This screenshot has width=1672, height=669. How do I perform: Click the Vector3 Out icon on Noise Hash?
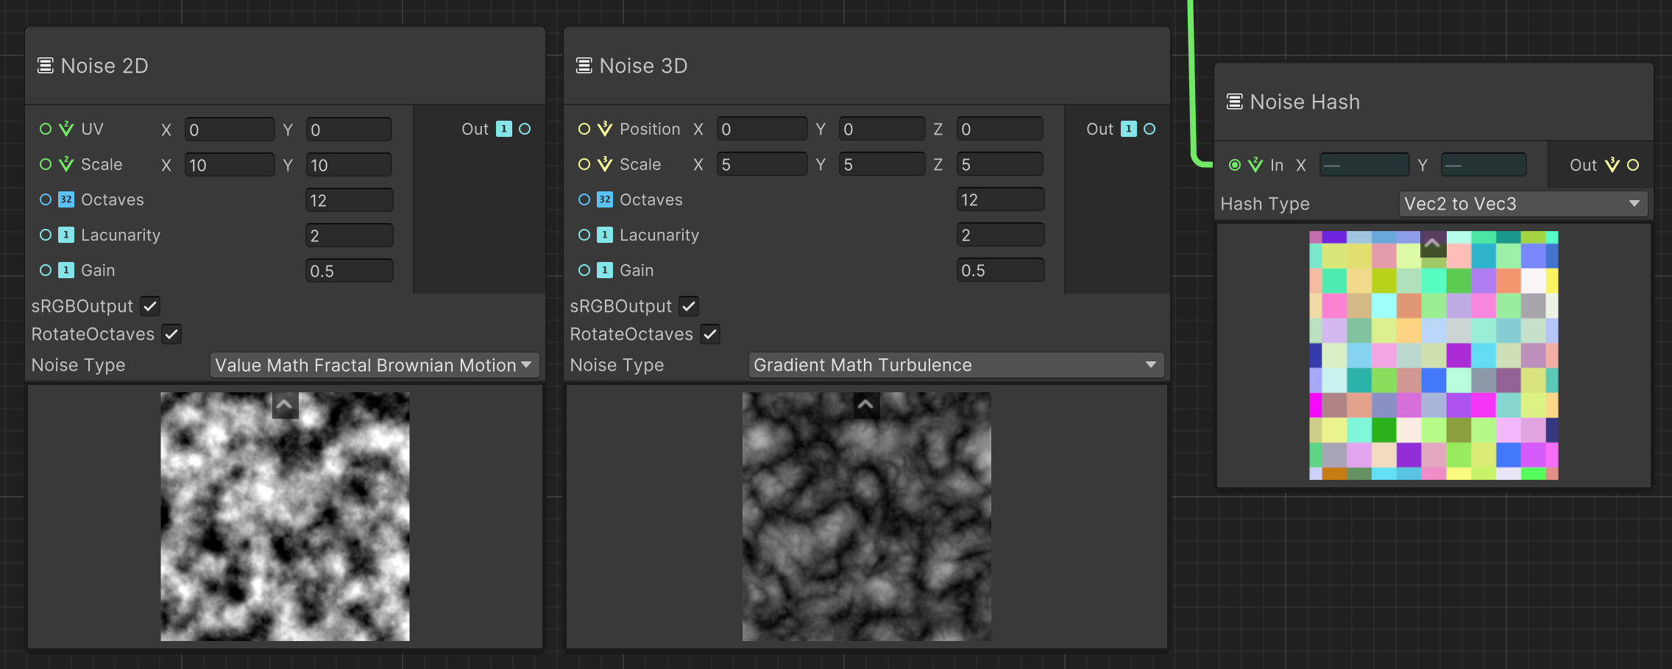[x=1612, y=165]
